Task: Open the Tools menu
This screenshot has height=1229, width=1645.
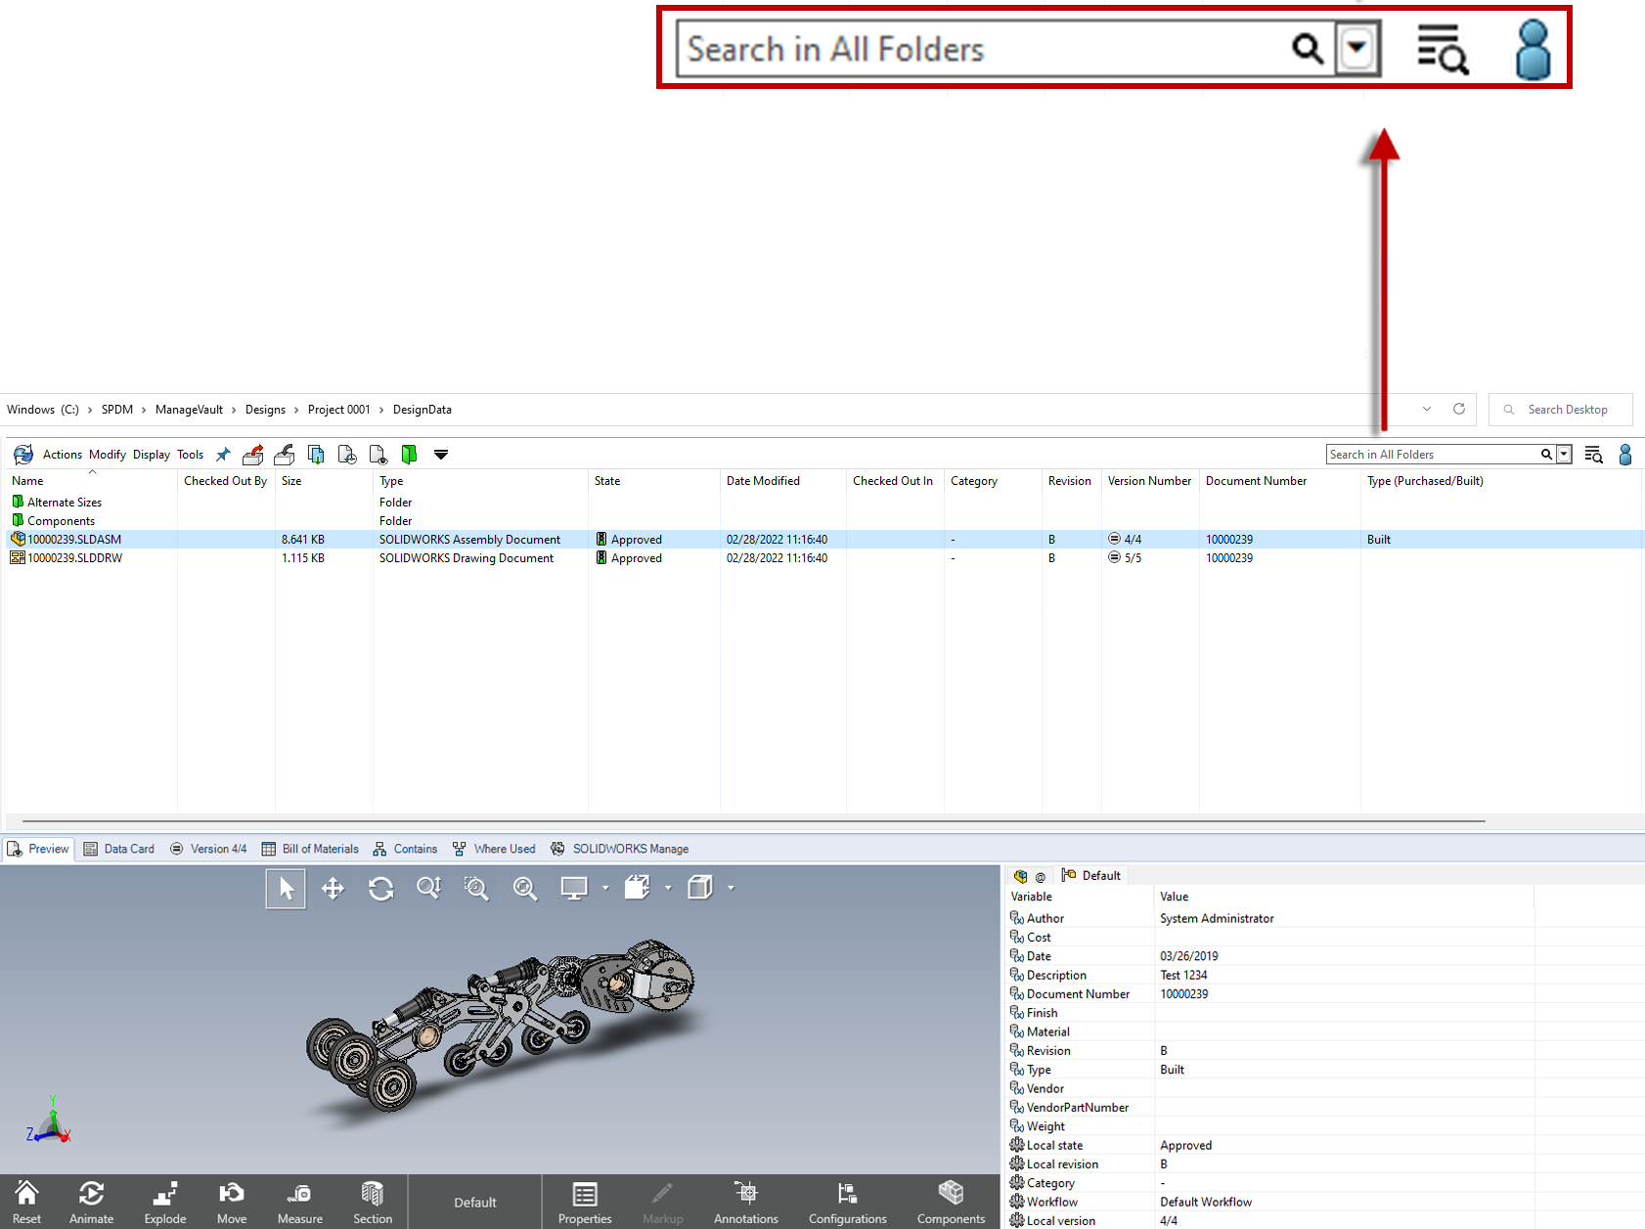Action: click(191, 455)
